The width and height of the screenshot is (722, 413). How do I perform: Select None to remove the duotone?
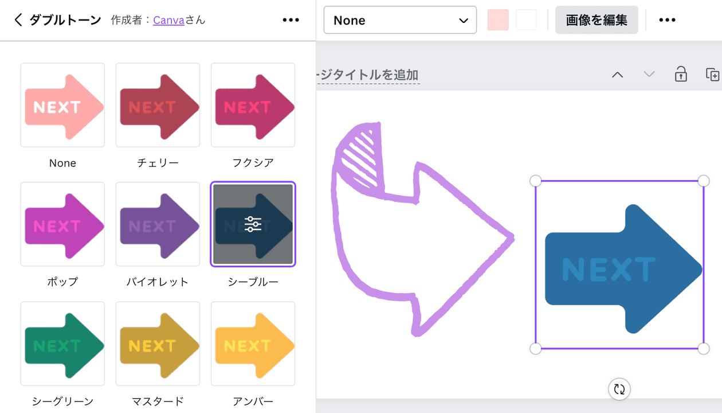(62, 105)
